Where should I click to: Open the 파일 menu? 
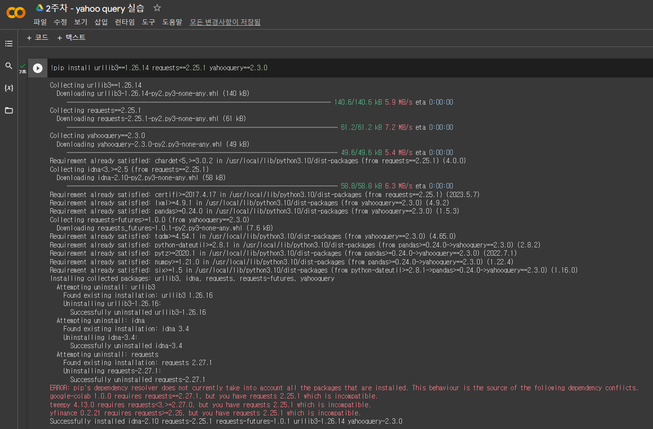pos(40,22)
